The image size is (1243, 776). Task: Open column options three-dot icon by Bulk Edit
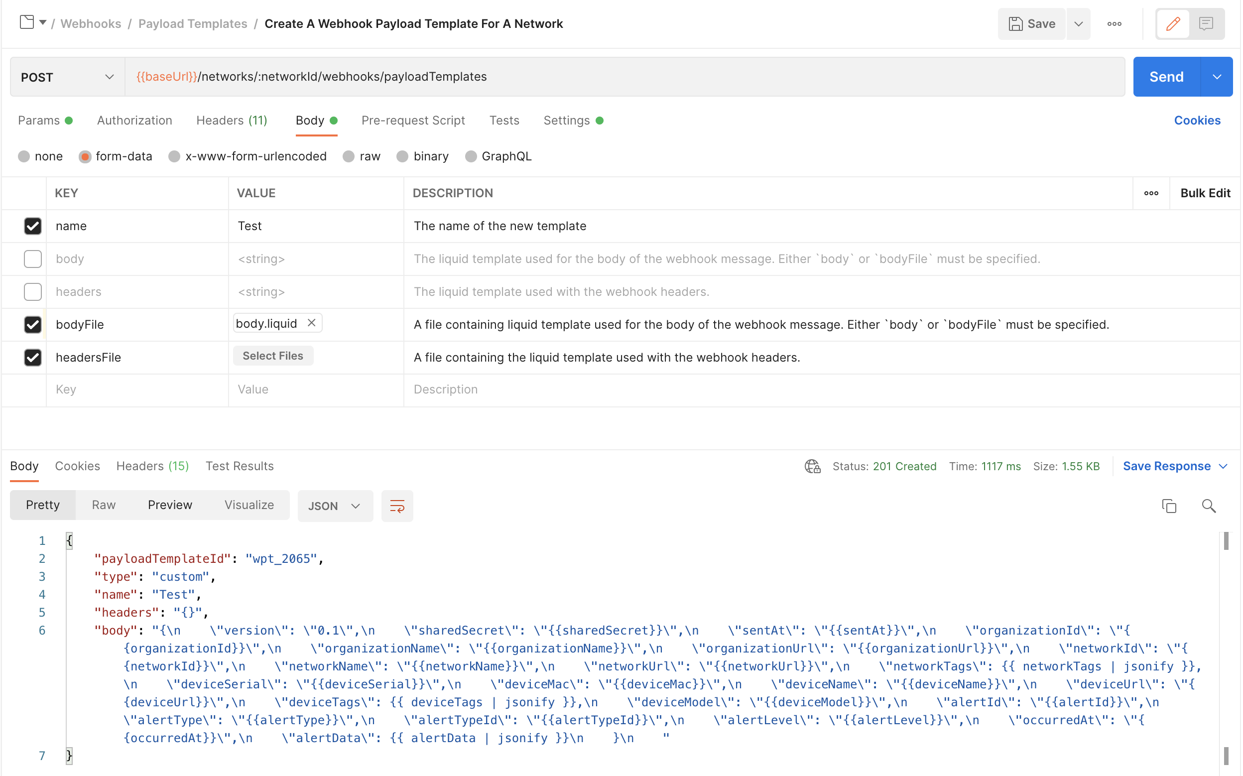pyautogui.click(x=1151, y=193)
